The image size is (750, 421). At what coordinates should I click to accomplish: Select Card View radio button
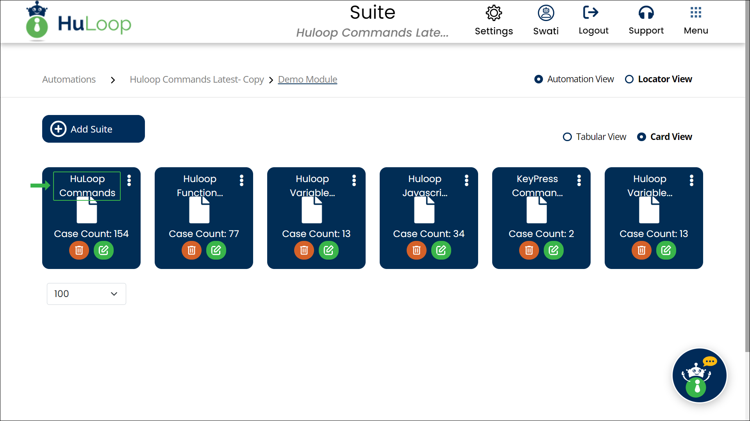pos(641,137)
